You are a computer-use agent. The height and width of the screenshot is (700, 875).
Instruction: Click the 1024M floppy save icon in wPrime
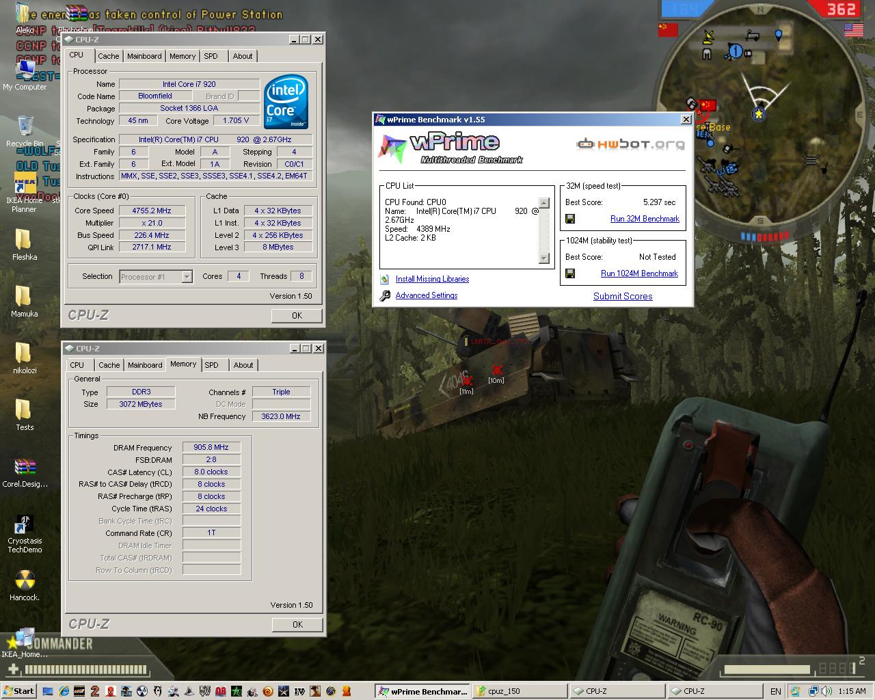click(x=570, y=273)
